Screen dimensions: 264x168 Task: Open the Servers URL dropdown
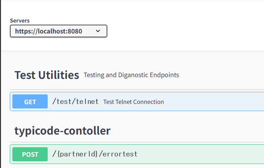click(58, 31)
